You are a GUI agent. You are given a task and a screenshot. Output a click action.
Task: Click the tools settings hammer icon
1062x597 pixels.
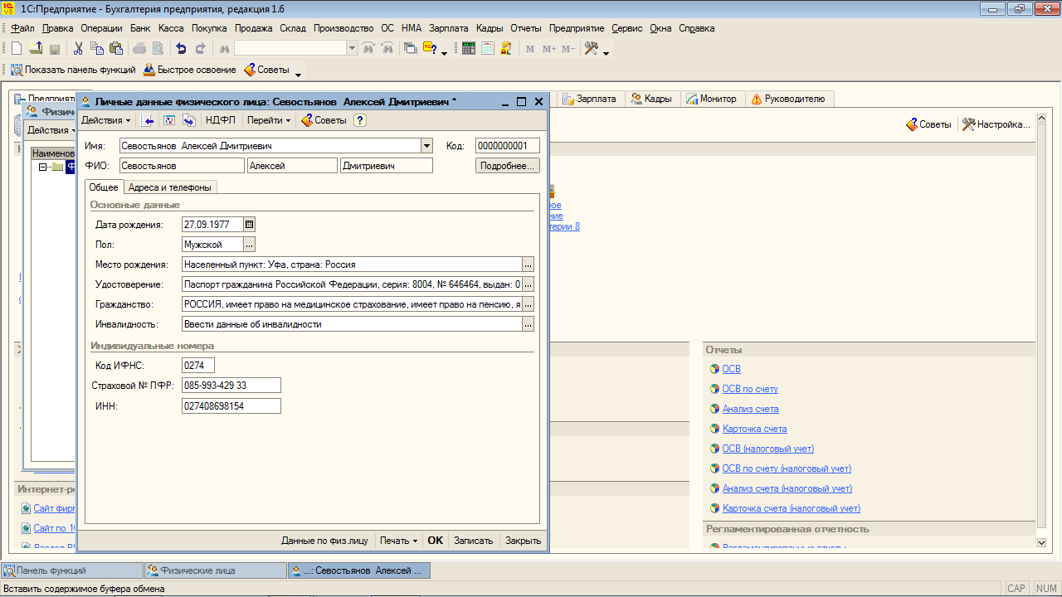(592, 48)
